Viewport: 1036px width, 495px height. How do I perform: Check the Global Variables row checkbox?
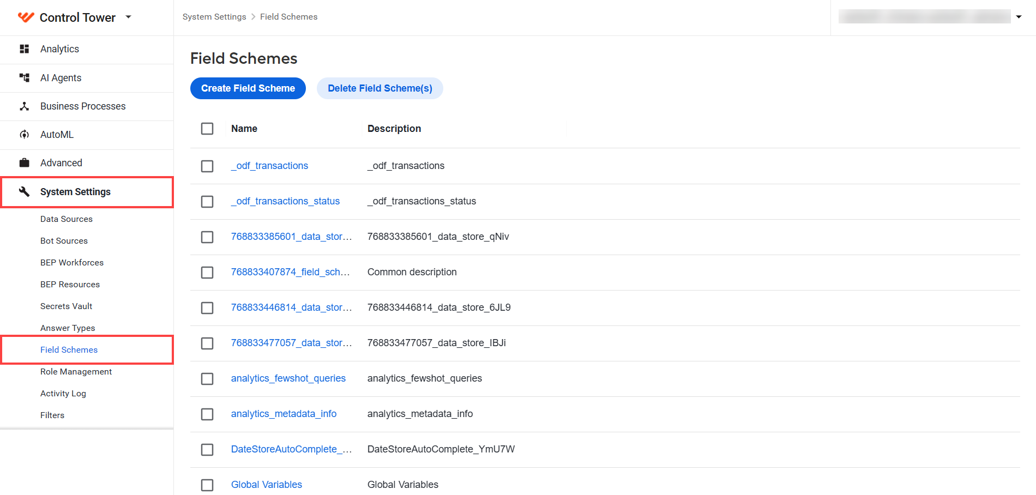pos(207,485)
